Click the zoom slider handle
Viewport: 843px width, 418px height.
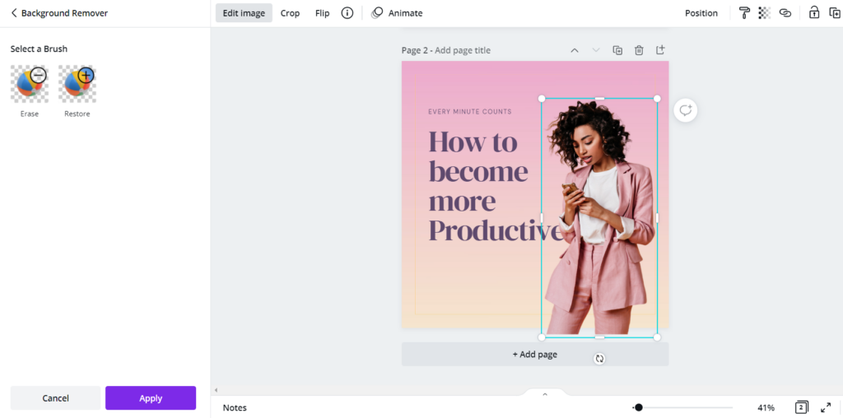(x=639, y=408)
